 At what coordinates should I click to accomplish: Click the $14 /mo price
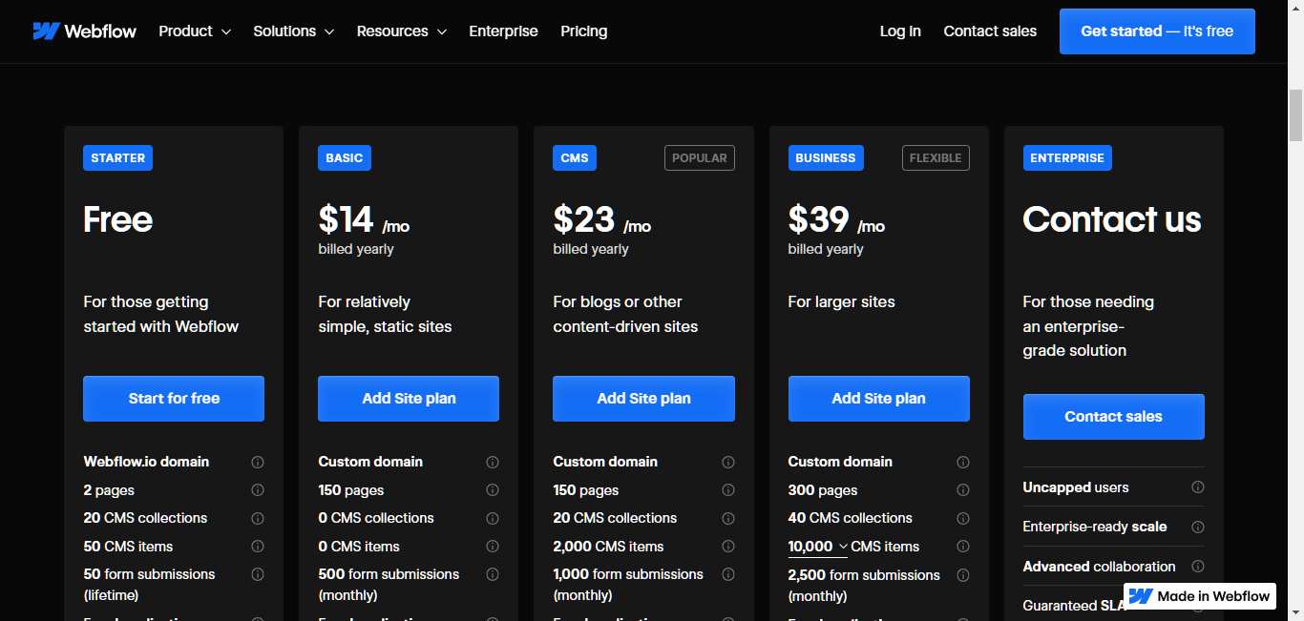[364, 220]
